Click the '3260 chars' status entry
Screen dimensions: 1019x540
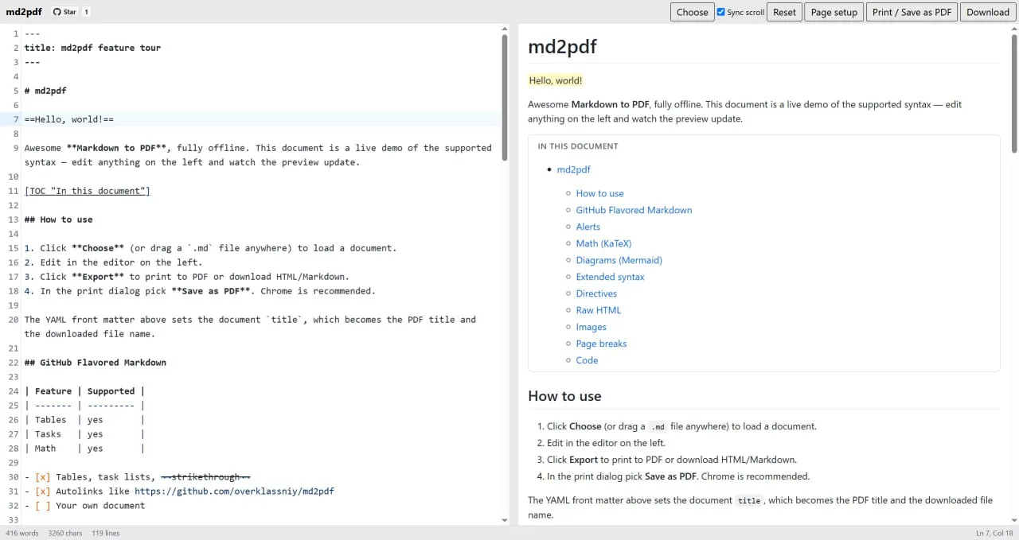65,533
